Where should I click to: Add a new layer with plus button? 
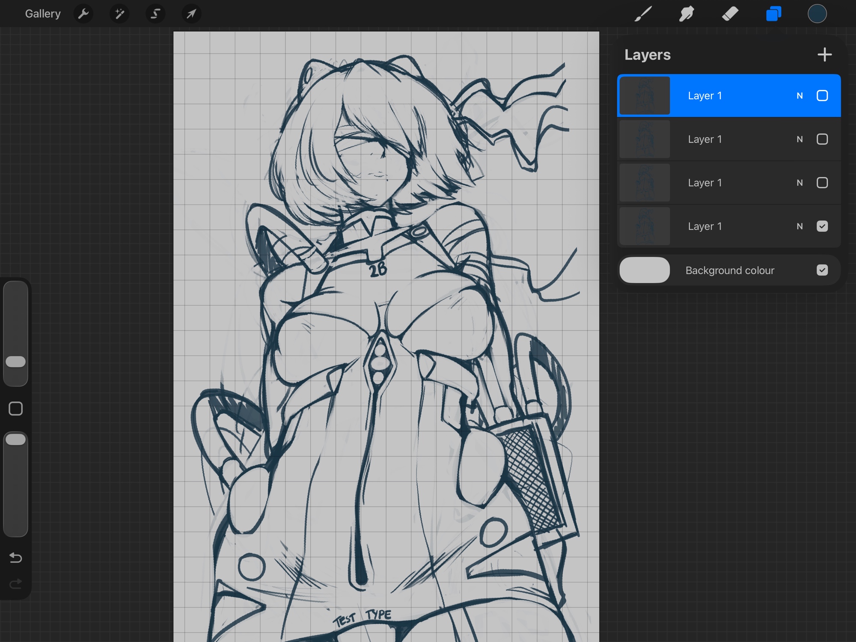824,55
